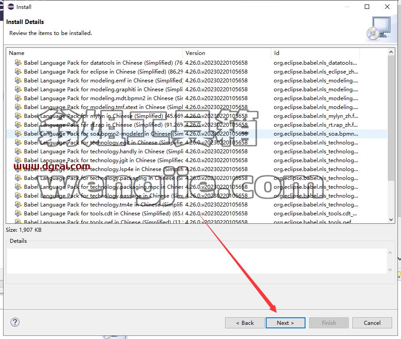Screen dimensions: 401x339
Task: Select the technology.tm4e language pack icon
Action: [x=18, y=204]
